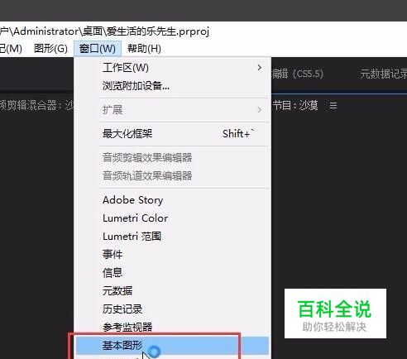Open the 帮助(H) menu
The height and width of the screenshot is (359, 407).
click(x=144, y=49)
